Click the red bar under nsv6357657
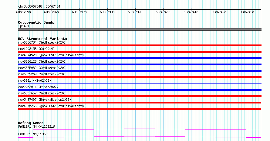 point(140,96)
